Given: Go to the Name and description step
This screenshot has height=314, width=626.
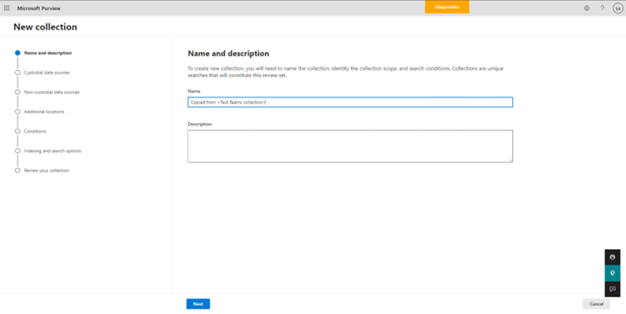Looking at the screenshot, I should (48, 53).
